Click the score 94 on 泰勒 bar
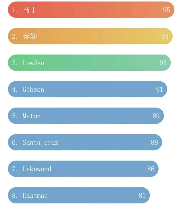Screen dimensions: 191x208 point(165,36)
